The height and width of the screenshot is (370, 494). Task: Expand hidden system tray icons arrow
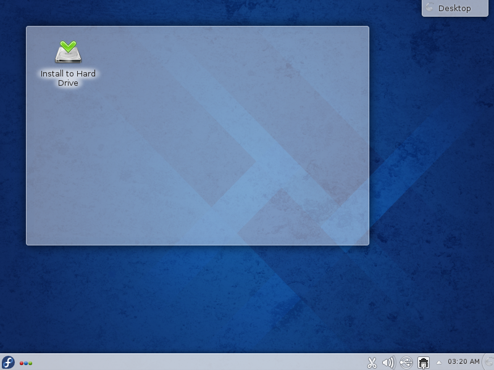coord(438,362)
